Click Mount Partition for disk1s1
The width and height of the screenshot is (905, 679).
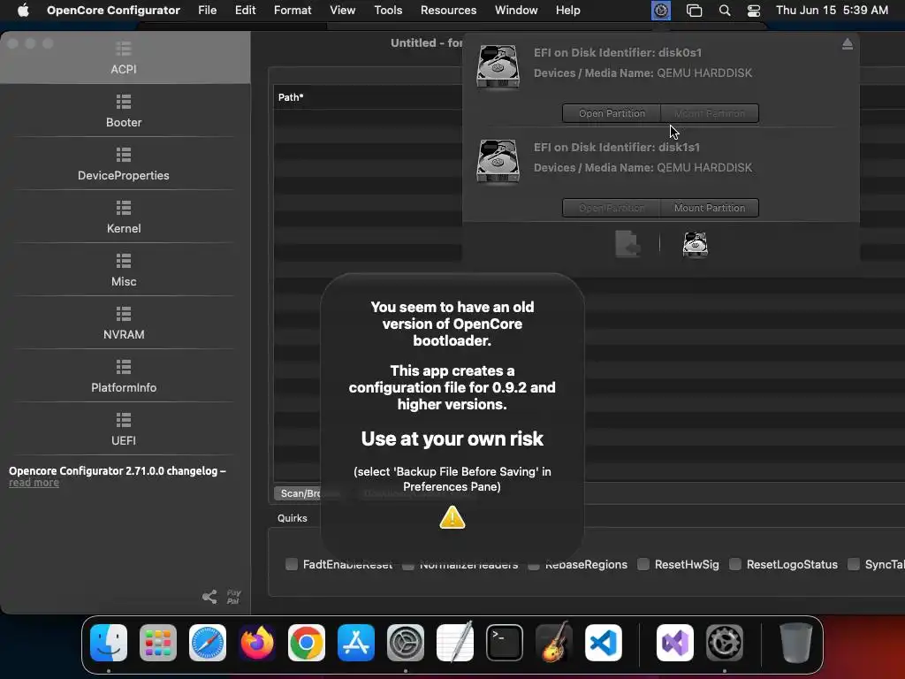pos(710,208)
